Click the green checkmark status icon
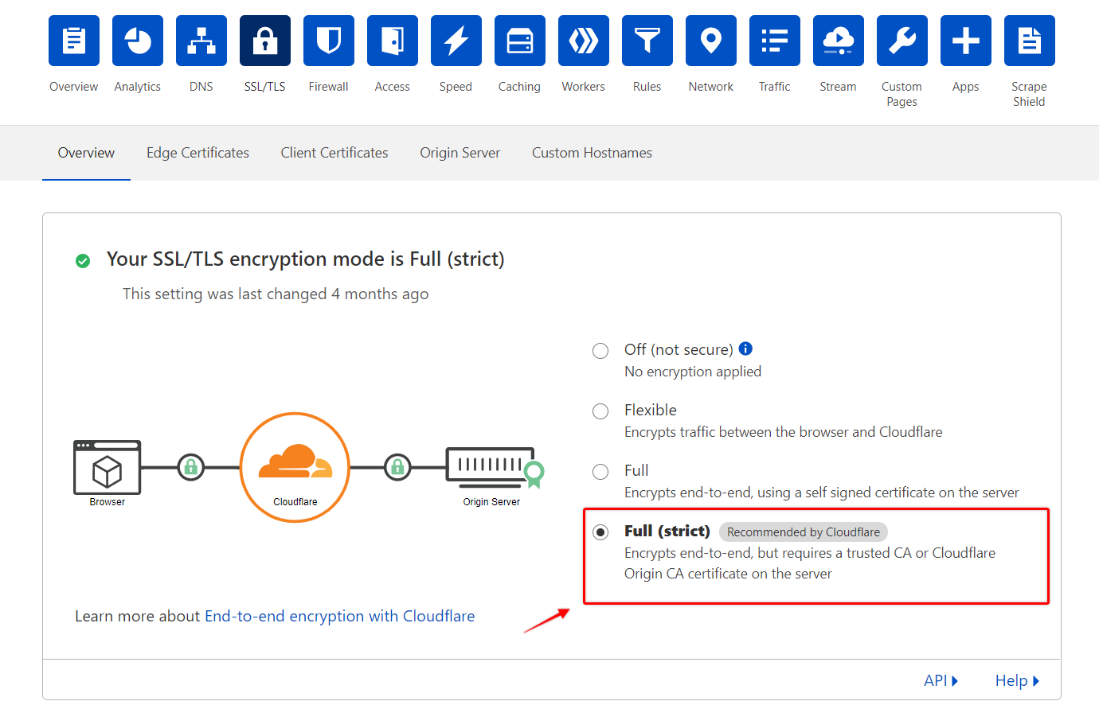This screenshot has width=1099, height=701. point(83,261)
